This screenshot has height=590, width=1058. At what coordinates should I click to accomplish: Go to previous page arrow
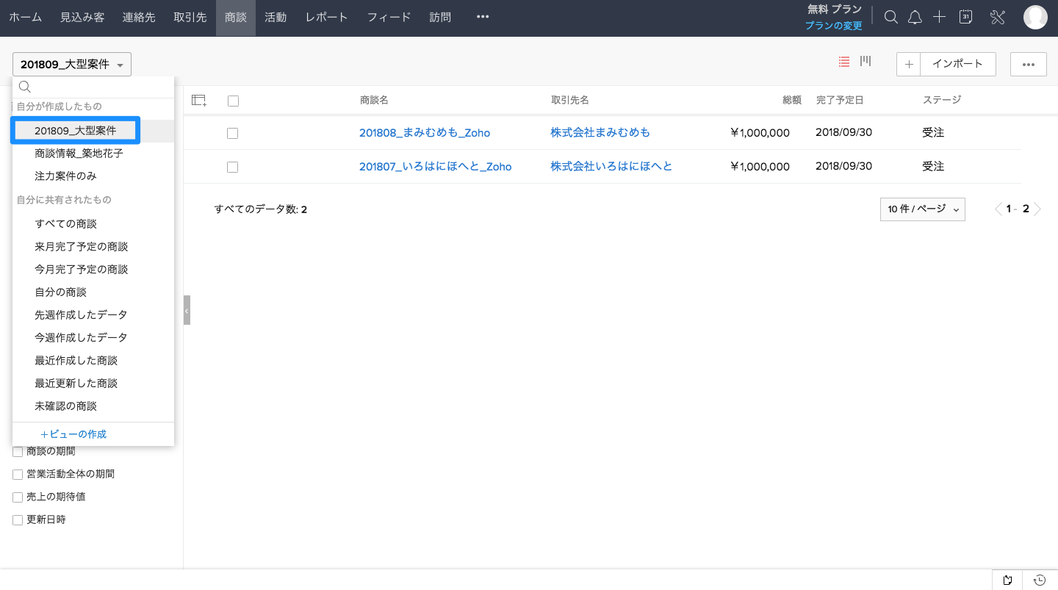[x=998, y=209]
